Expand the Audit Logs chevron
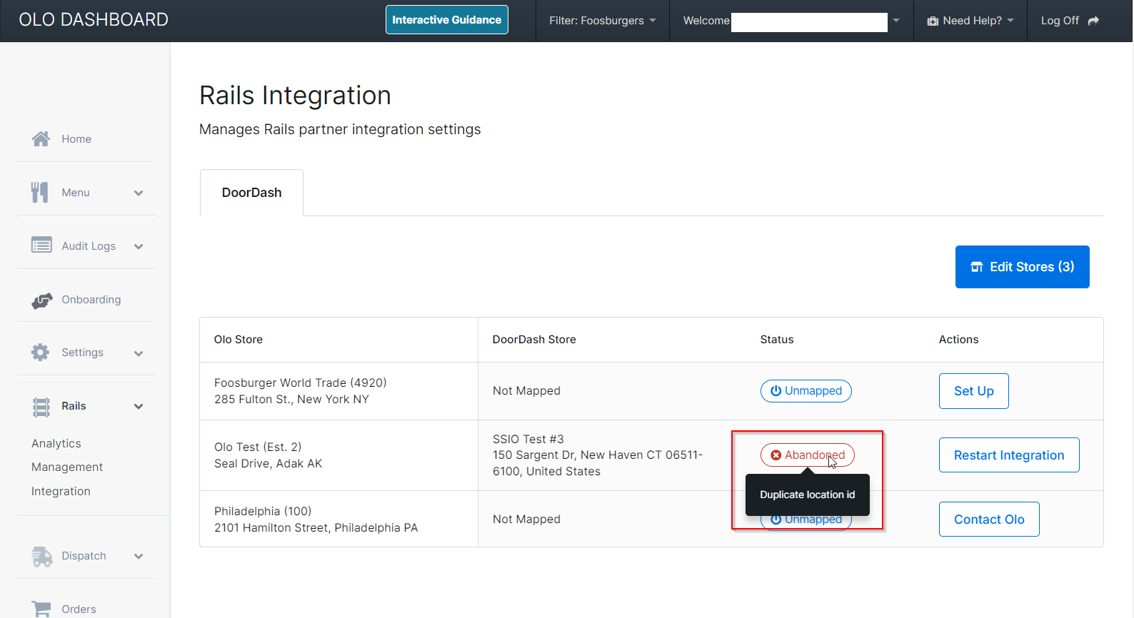 [x=139, y=246]
